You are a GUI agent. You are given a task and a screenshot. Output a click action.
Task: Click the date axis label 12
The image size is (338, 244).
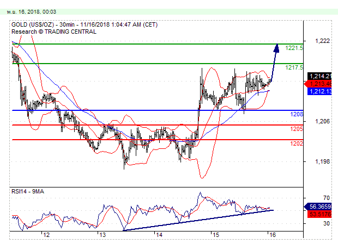pyautogui.click(x=46, y=235)
